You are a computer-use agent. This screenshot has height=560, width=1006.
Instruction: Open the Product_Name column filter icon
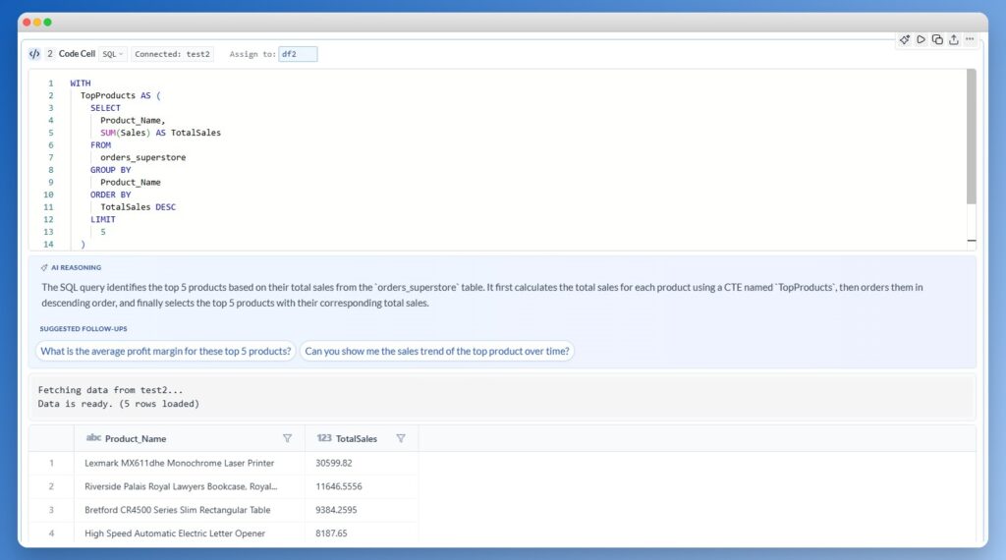tap(288, 438)
